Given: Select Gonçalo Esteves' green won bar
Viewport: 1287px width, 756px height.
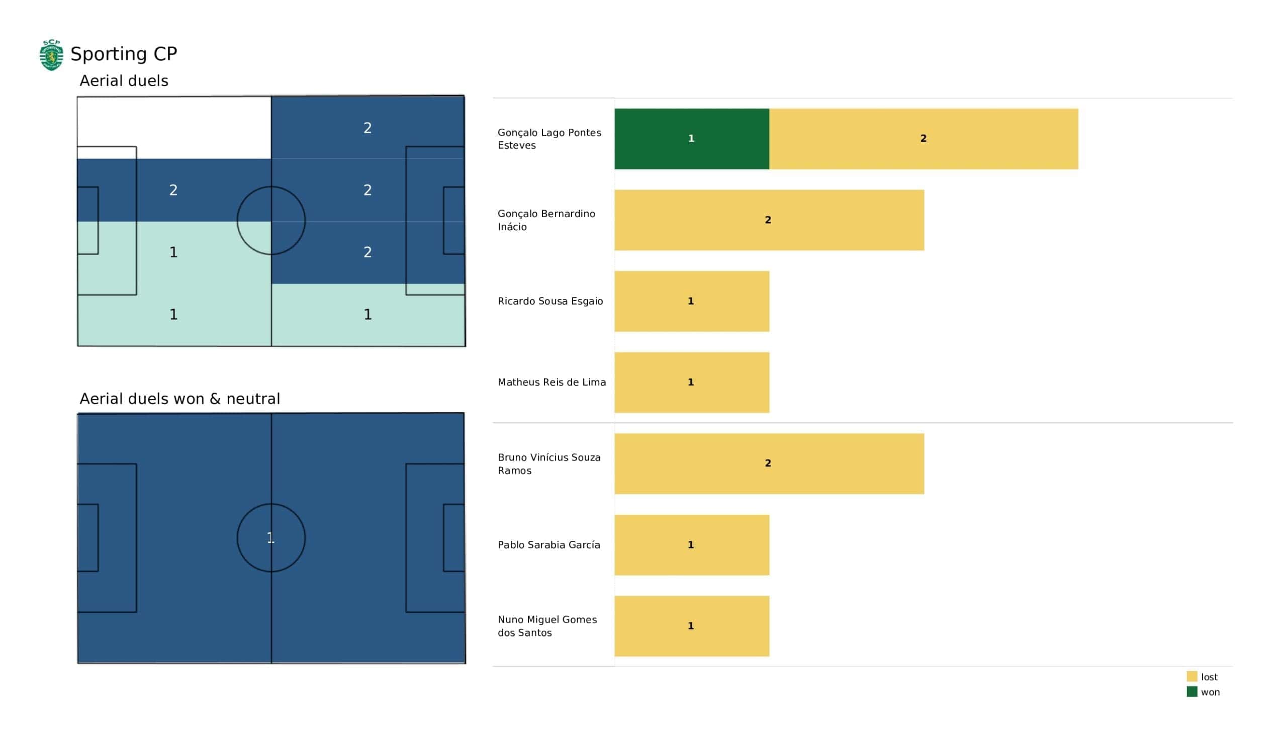Looking at the screenshot, I should [x=691, y=138].
